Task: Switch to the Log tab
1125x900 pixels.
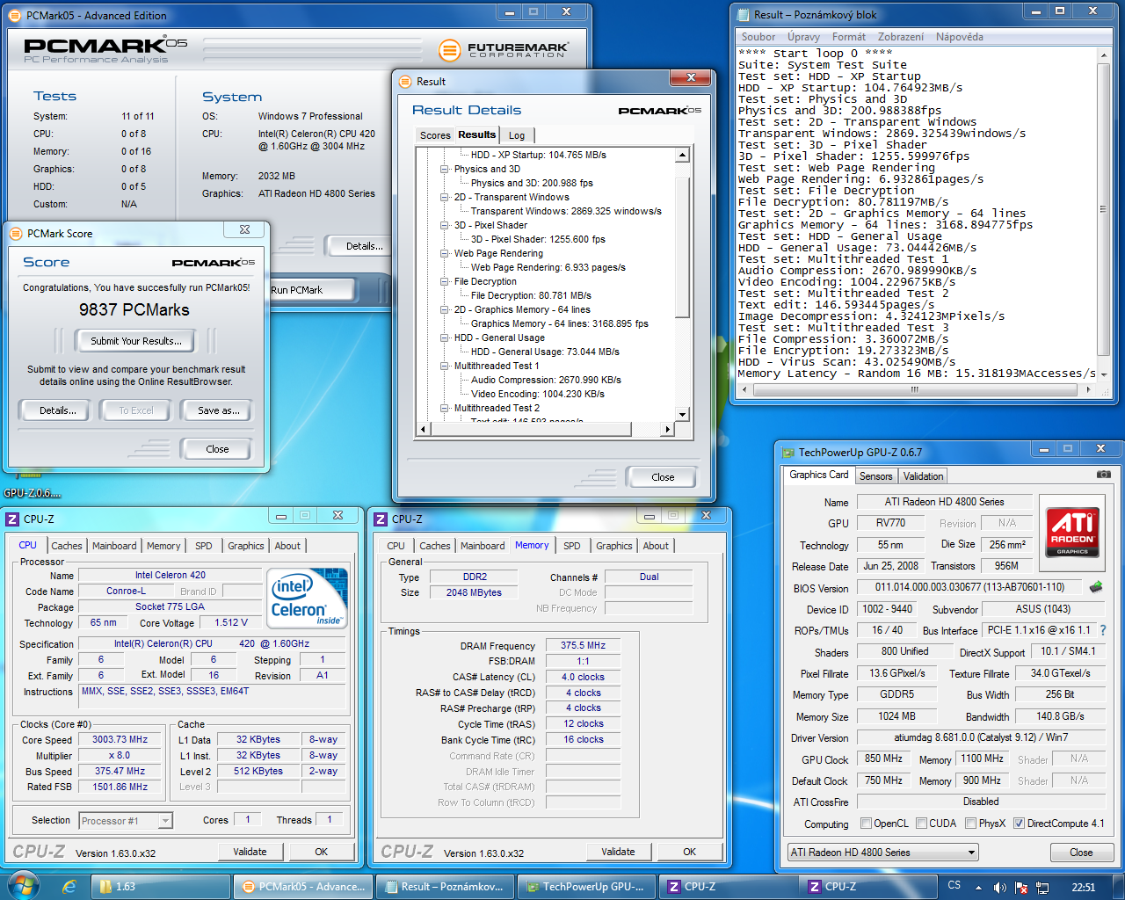Action: 517,135
